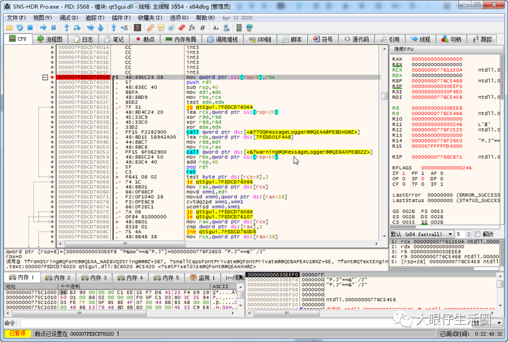Open the 监视 1 tab

click(202, 277)
